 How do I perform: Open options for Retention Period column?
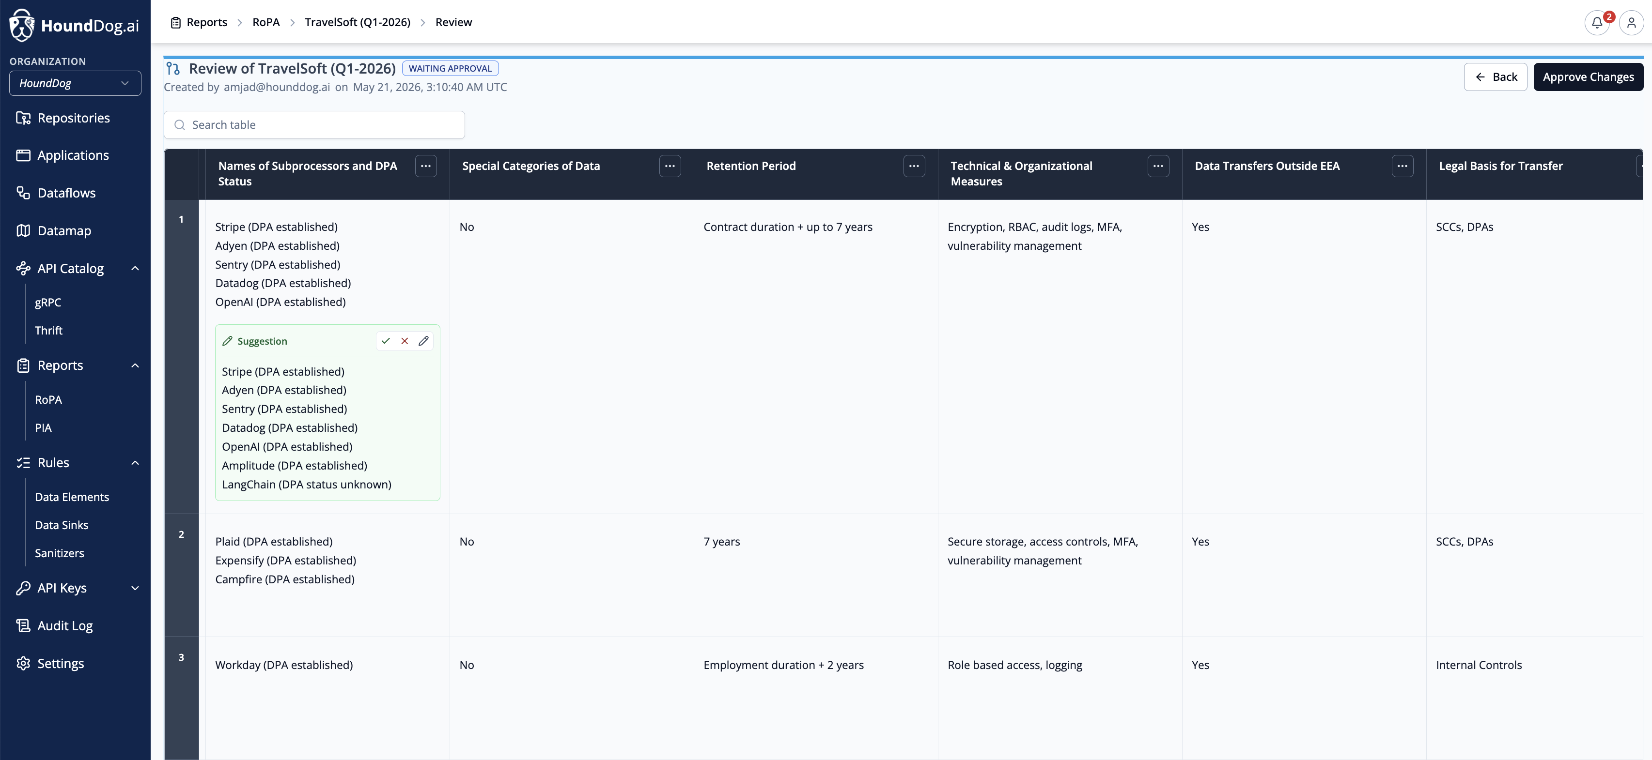click(x=914, y=166)
